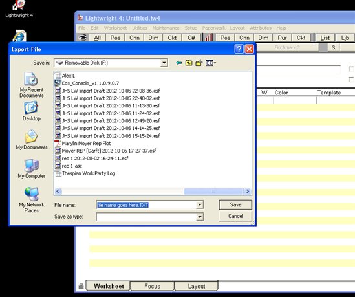The height and width of the screenshot is (297, 355).
Task: Click the Lib toolbar button
Action: click(345, 38)
